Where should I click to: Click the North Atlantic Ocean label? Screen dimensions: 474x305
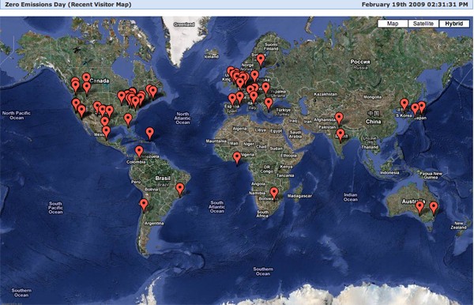(182, 119)
